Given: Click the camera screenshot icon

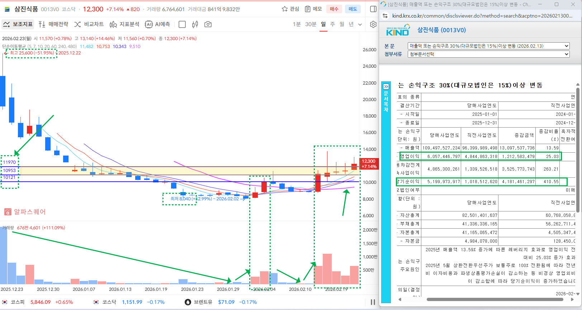Looking at the screenshot, I should pos(208,24).
